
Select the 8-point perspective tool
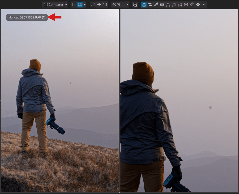click(x=180, y=5)
